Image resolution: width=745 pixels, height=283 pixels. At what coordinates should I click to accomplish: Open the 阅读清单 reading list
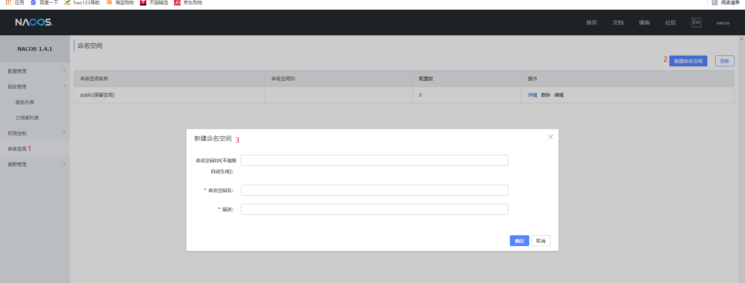(x=726, y=2)
